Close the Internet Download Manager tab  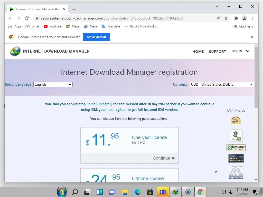coord(64,9)
